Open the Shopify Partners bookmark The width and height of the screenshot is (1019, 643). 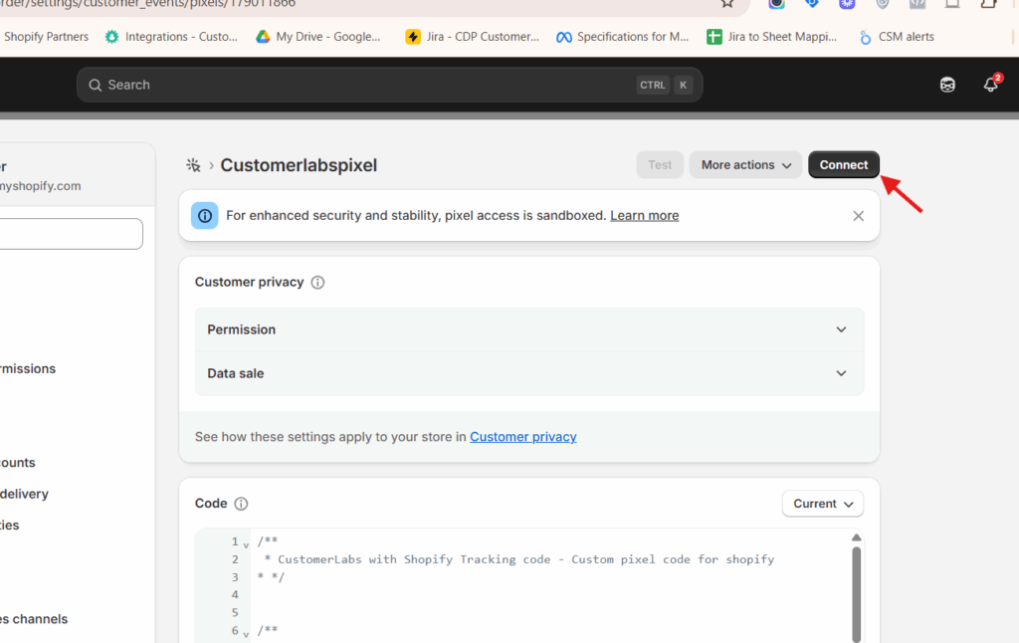46,37
